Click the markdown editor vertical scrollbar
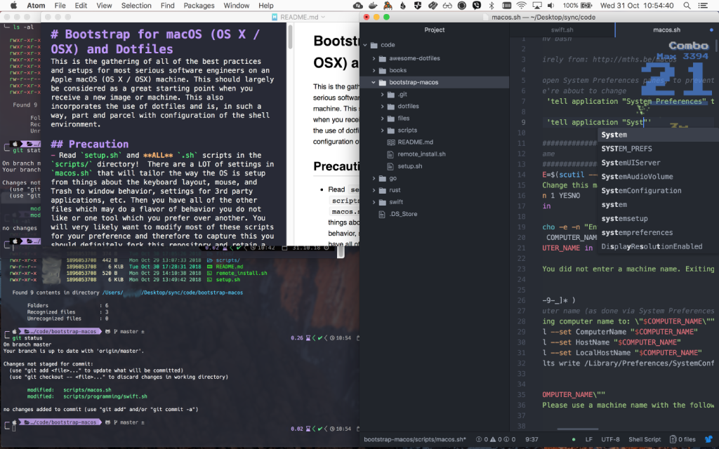The width and height of the screenshot is (719, 449). (x=290, y=36)
